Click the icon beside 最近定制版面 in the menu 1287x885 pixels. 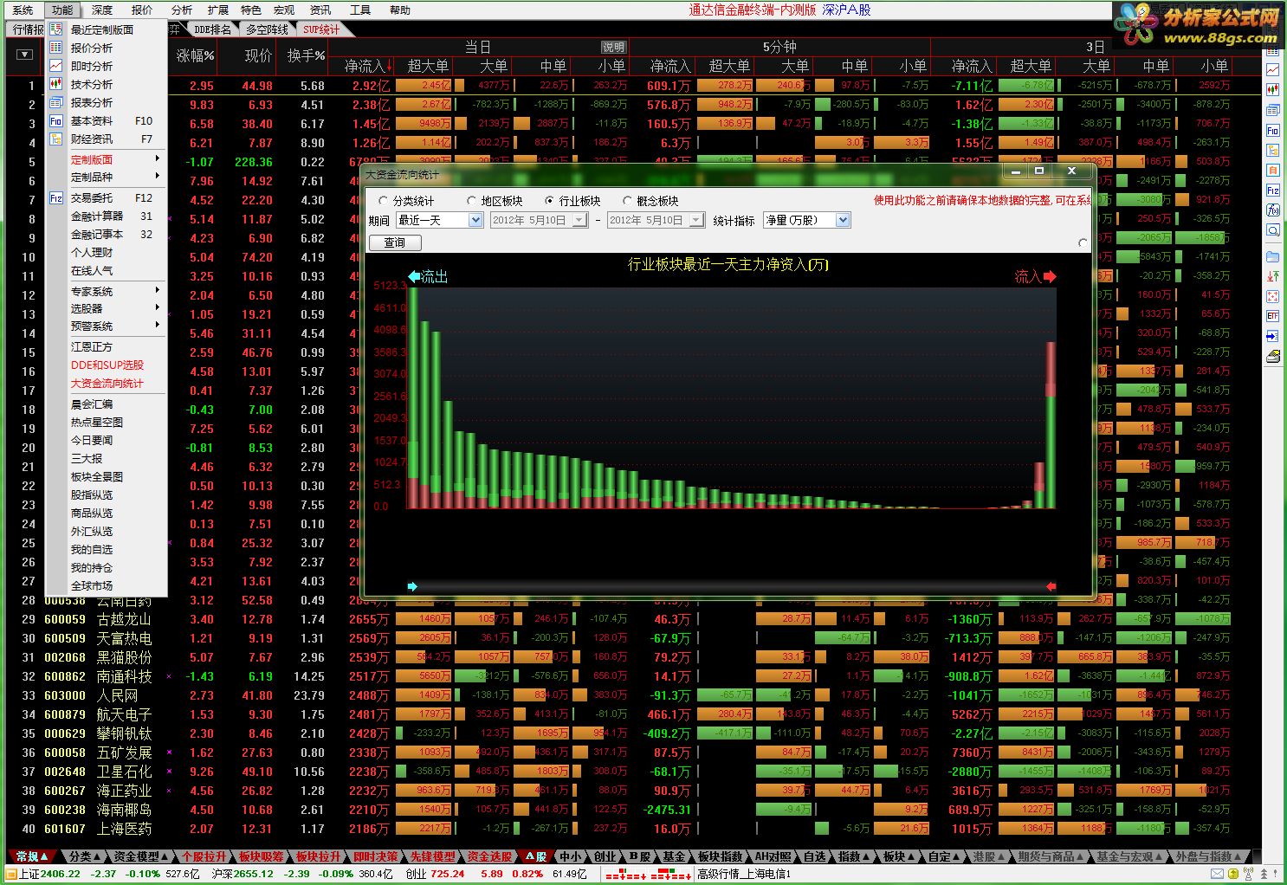(x=56, y=29)
